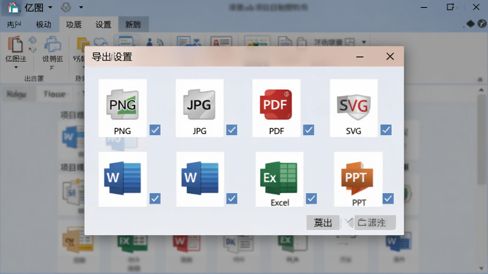The image size is (488, 274).
Task: Select the PPT export format tile
Action: [x=358, y=179]
